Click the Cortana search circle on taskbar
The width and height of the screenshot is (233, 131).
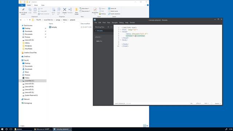click(x=7, y=129)
